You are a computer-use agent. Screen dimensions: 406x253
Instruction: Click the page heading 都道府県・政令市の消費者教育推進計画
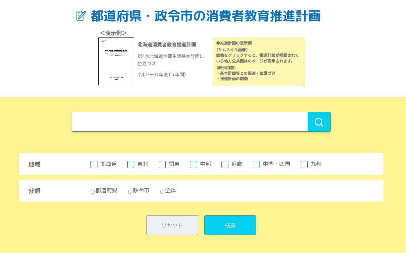(206, 16)
